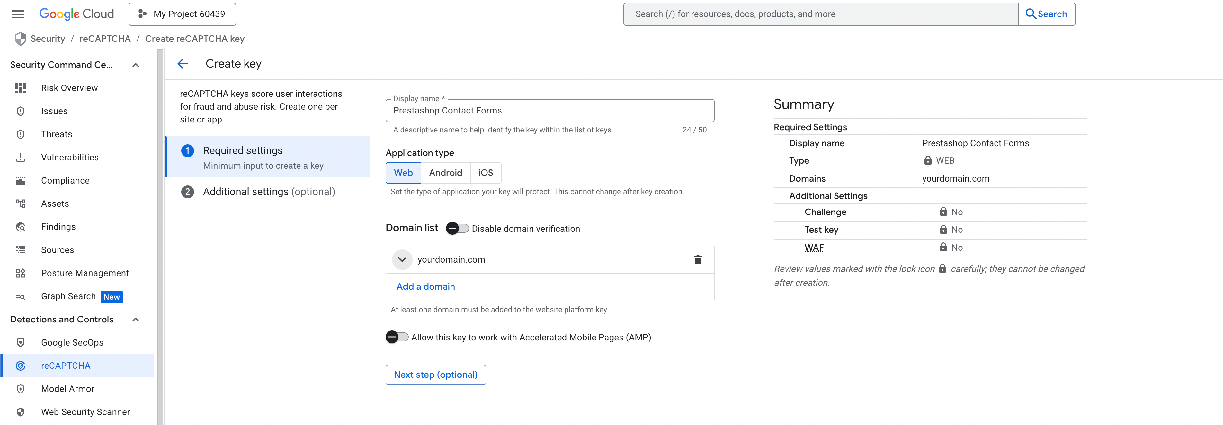Expand the yourdomain.com domain entry
Image resolution: width=1223 pixels, height=425 pixels.
click(x=402, y=260)
